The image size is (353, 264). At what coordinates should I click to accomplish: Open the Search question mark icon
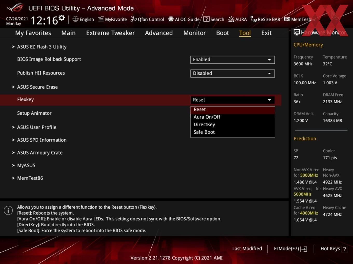point(206,19)
